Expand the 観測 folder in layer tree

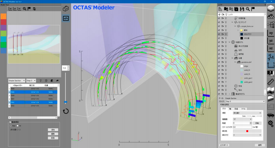pyautogui.click(x=238, y=30)
